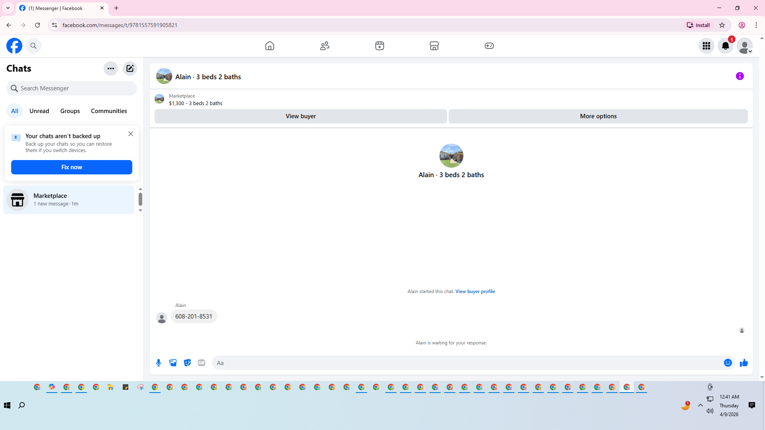Click the voice clip microphone icon

[x=159, y=363]
